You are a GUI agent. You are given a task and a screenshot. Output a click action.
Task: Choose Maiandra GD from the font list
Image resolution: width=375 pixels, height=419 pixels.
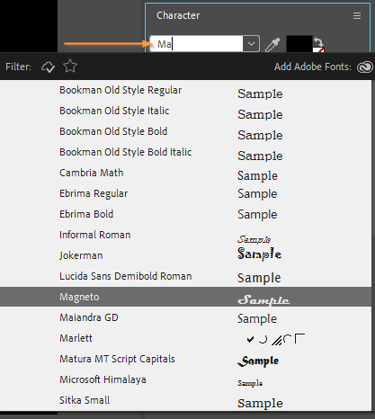point(185,317)
